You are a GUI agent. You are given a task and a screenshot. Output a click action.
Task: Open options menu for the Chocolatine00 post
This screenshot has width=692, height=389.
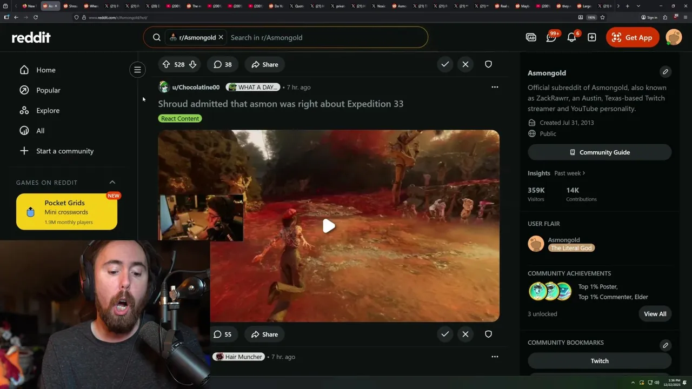[495, 87]
